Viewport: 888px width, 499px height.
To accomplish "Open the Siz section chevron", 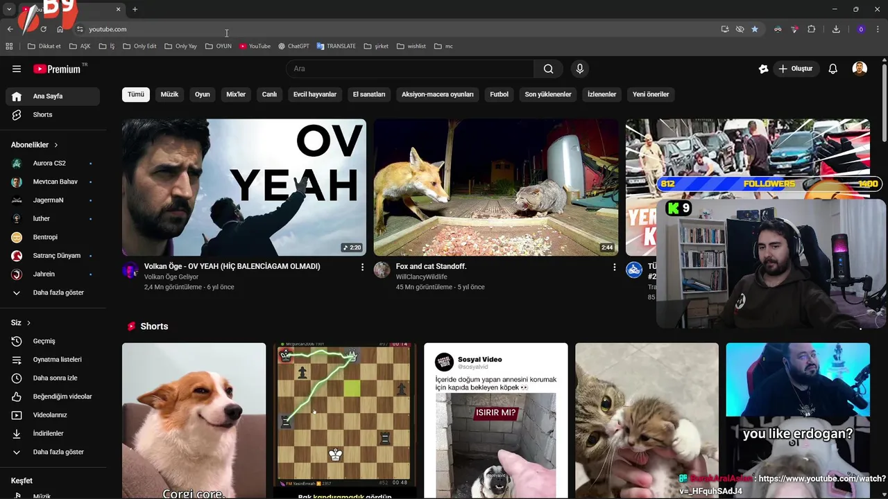I will tap(28, 323).
